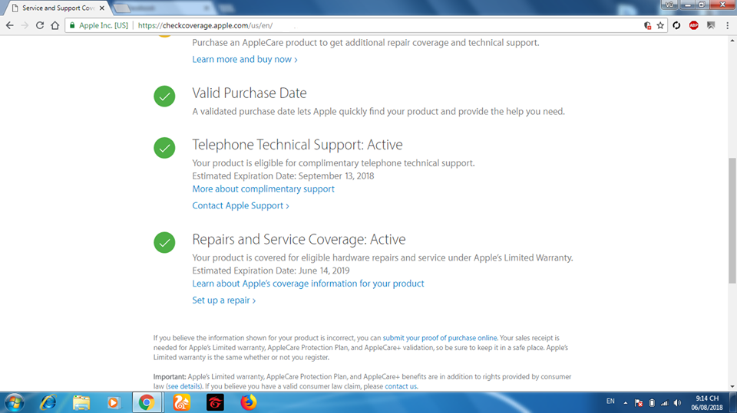Click the Valid Purchase Date checkmark icon

164,97
